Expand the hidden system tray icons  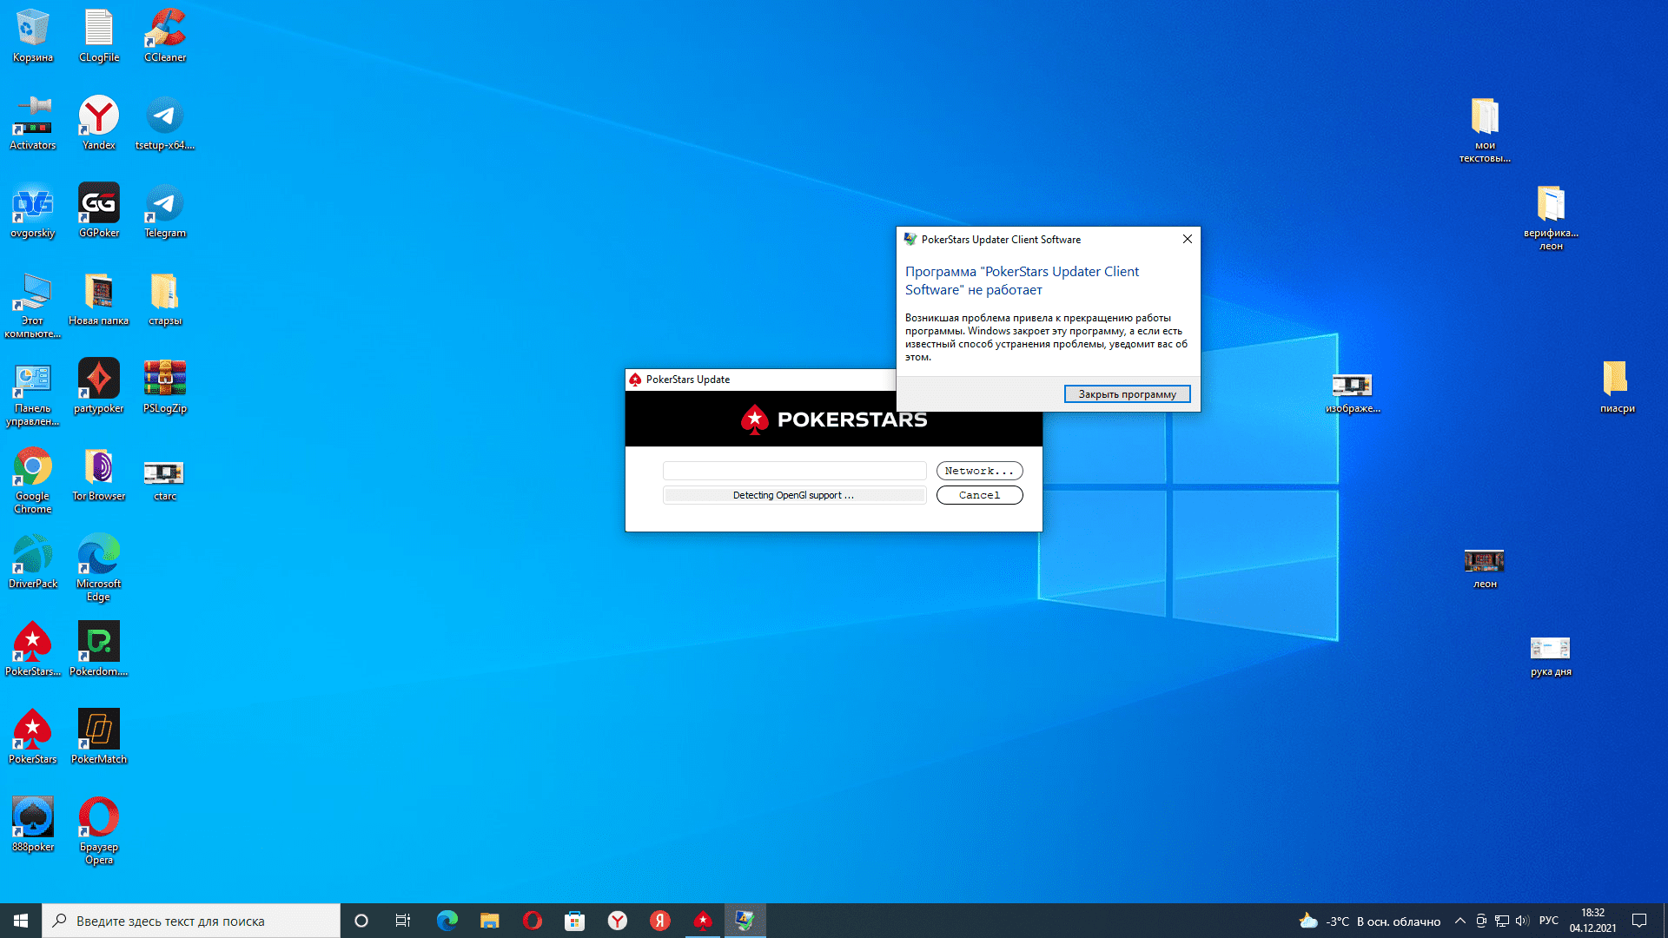click(1459, 921)
